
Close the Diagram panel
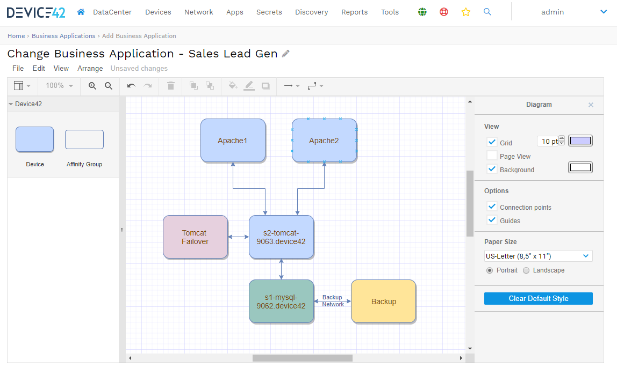(591, 105)
